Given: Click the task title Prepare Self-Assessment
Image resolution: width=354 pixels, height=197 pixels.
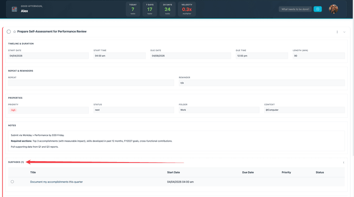Looking at the screenshot, I should (x=52, y=32).
